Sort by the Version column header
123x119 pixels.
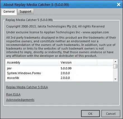[x=78, y=62]
